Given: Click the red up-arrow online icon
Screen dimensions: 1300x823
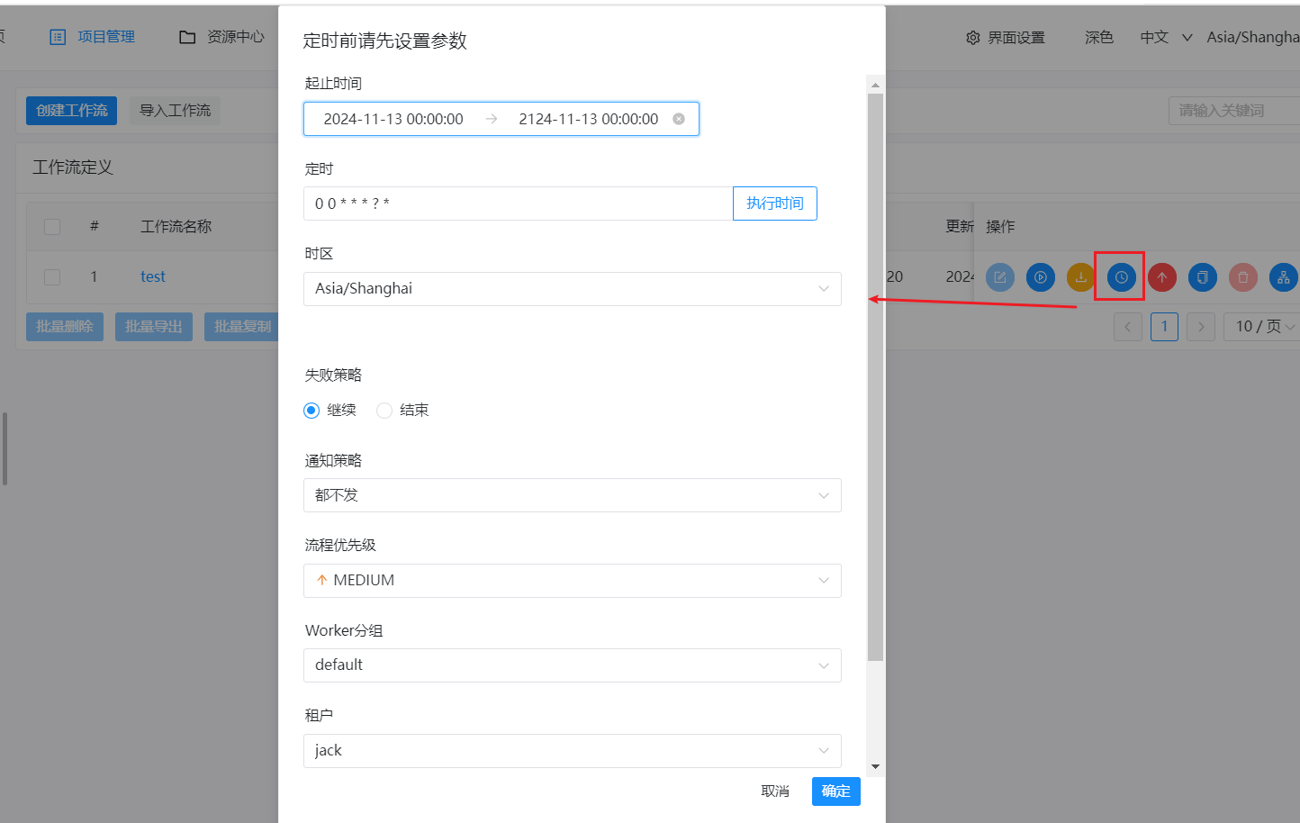Looking at the screenshot, I should pyautogui.click(x=1162, y=277).
